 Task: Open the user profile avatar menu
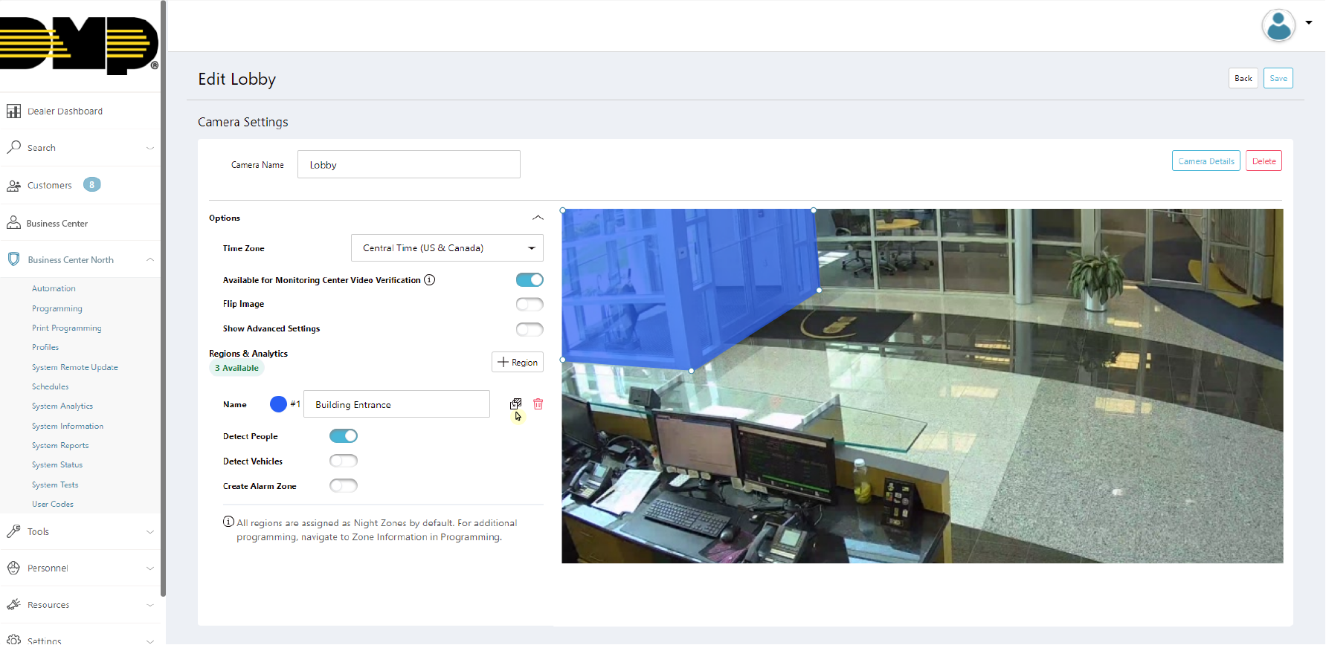click(x=1278, y=25)
